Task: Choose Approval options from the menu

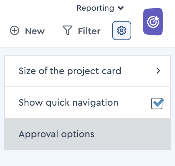Action: tap(56, 134)
